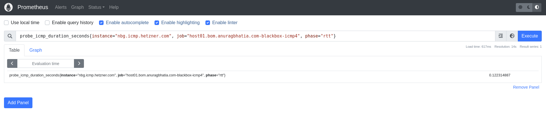The height and width of the screenshot is (115, 546).
Task: Go to next evaluation time arrow
Action: coord(79,64)
